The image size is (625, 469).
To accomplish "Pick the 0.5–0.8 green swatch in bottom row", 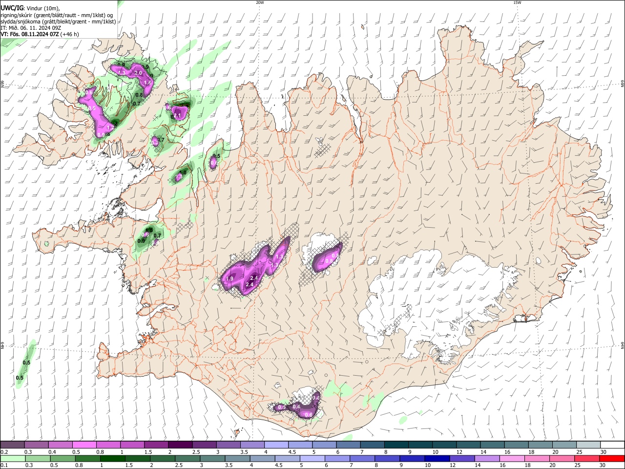I will [x=62, y=458].
